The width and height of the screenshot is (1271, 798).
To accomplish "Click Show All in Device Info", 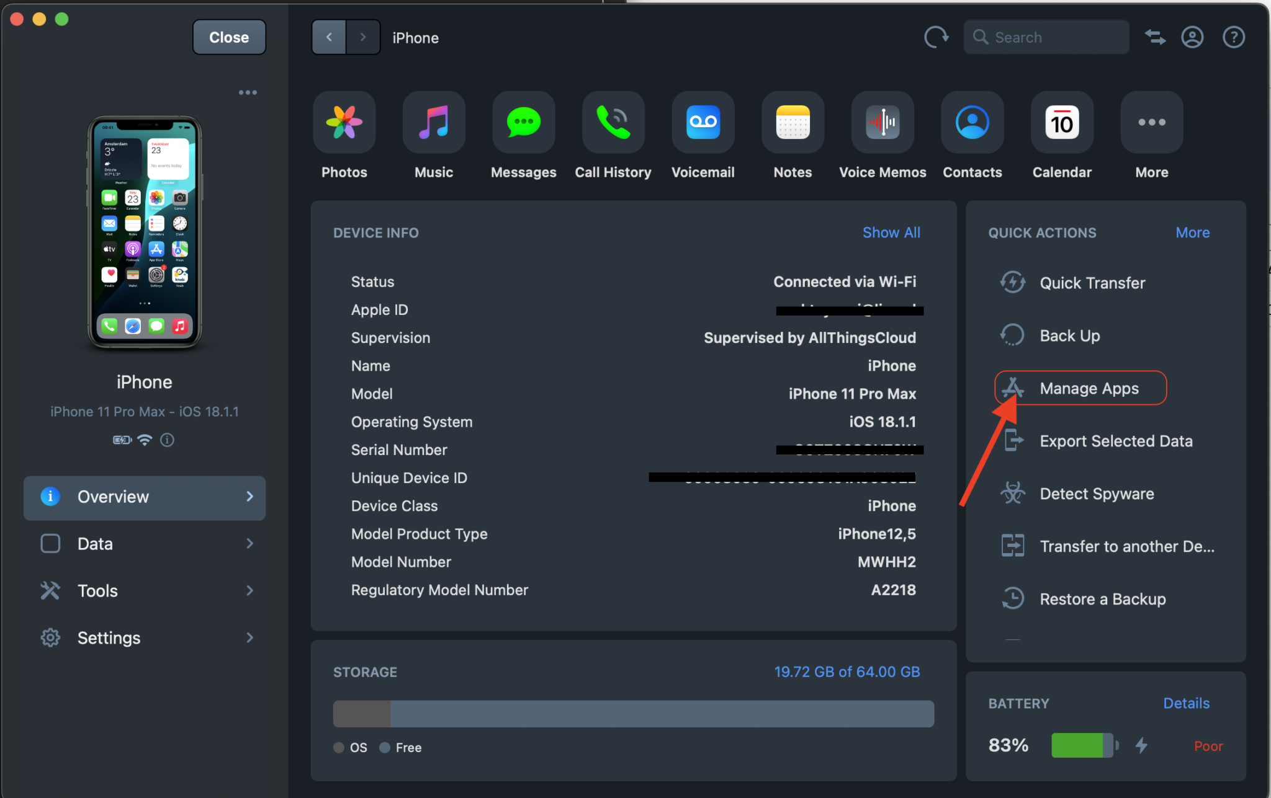I will coord(891,233).
